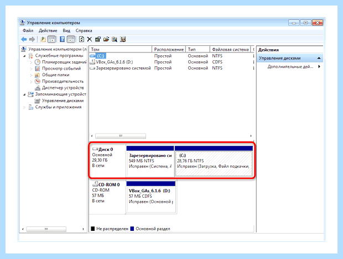
Task: Open the Файл menu
Action: (28, 30)
